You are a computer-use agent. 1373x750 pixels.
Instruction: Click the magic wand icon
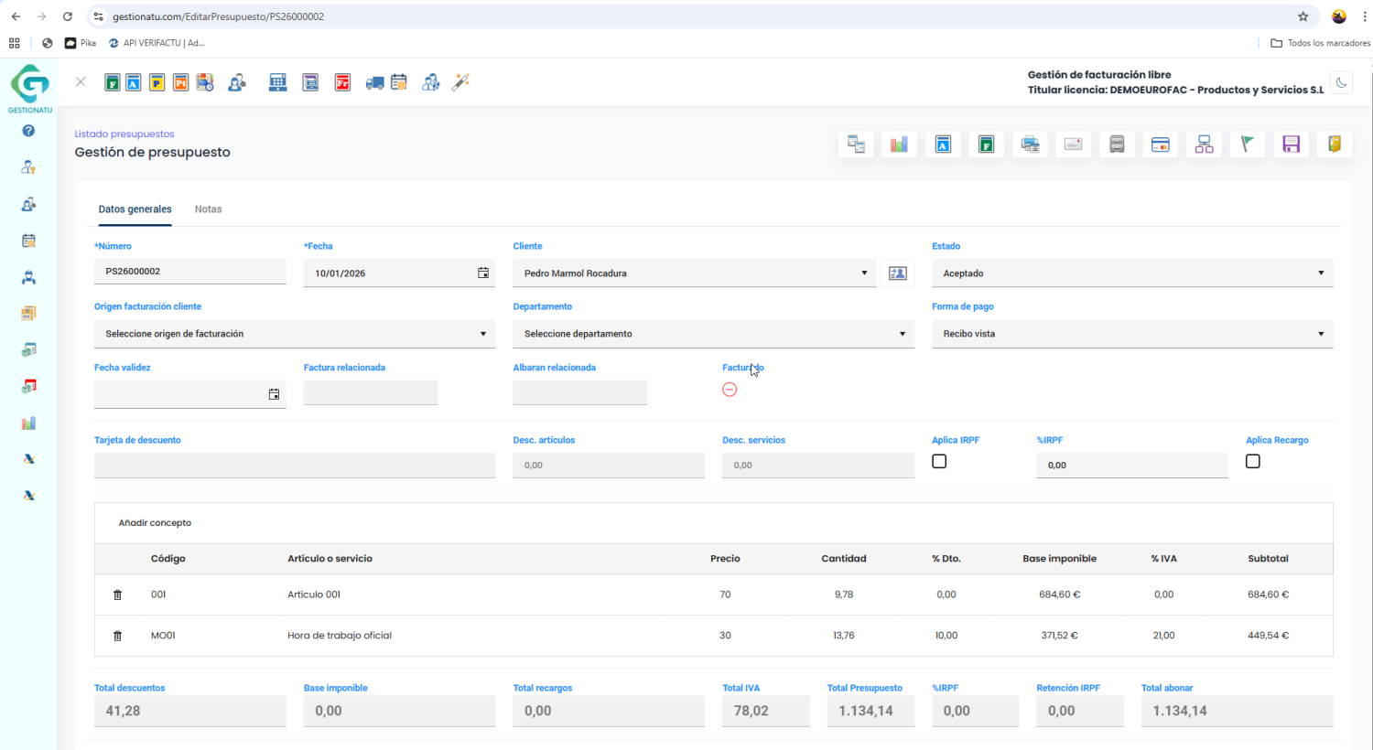point(460,82)
